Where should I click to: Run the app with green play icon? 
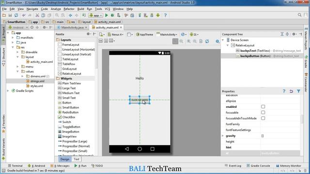click(x=107, y=15)
